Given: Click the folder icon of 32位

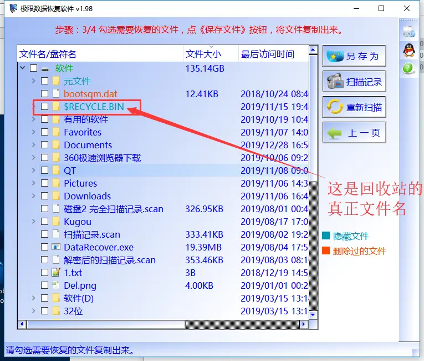Looking at the screenshot, I should 56,310.
